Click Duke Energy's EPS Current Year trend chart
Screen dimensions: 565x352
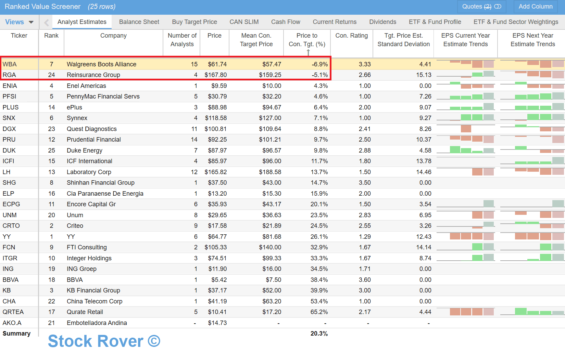tap(465, 150)
